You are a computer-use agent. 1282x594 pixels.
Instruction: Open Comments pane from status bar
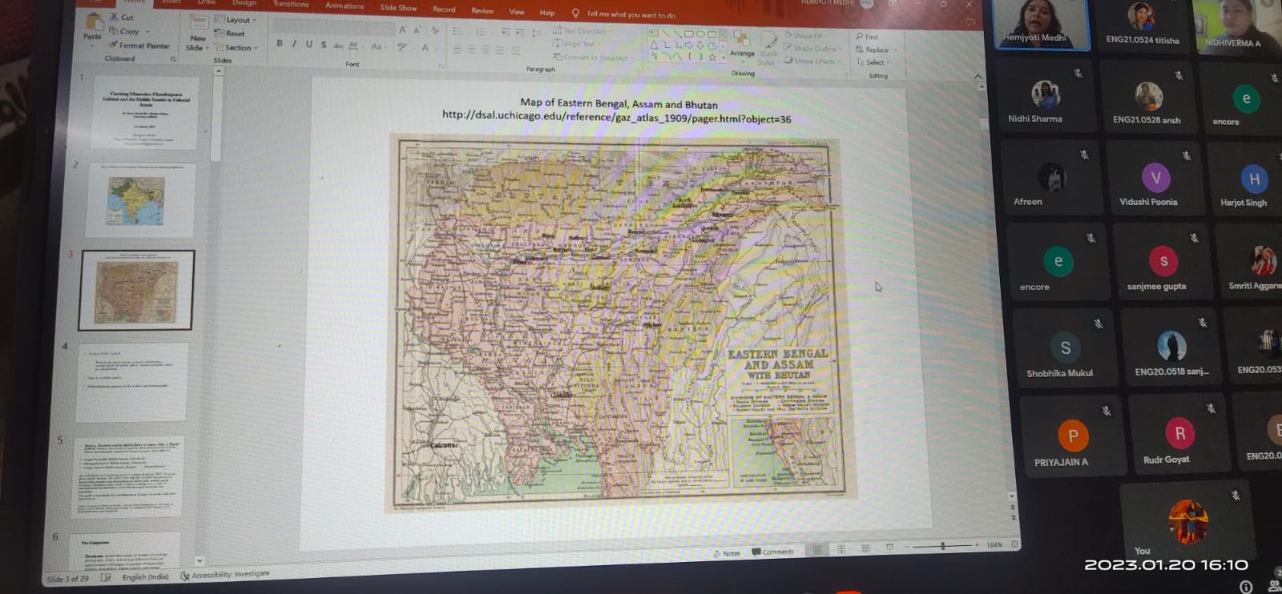click(x=772, y=552)
